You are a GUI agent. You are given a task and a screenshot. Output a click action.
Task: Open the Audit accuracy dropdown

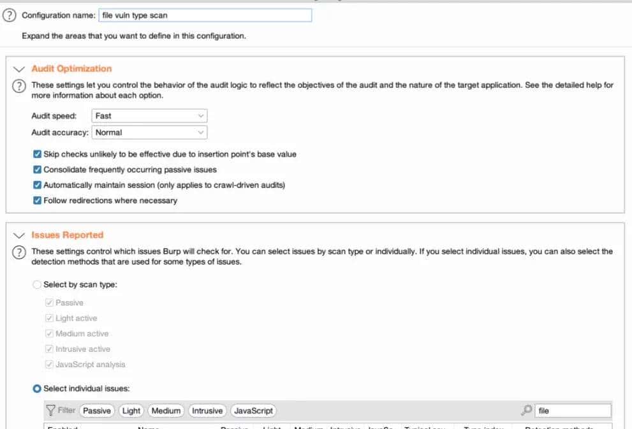[150, 133]
